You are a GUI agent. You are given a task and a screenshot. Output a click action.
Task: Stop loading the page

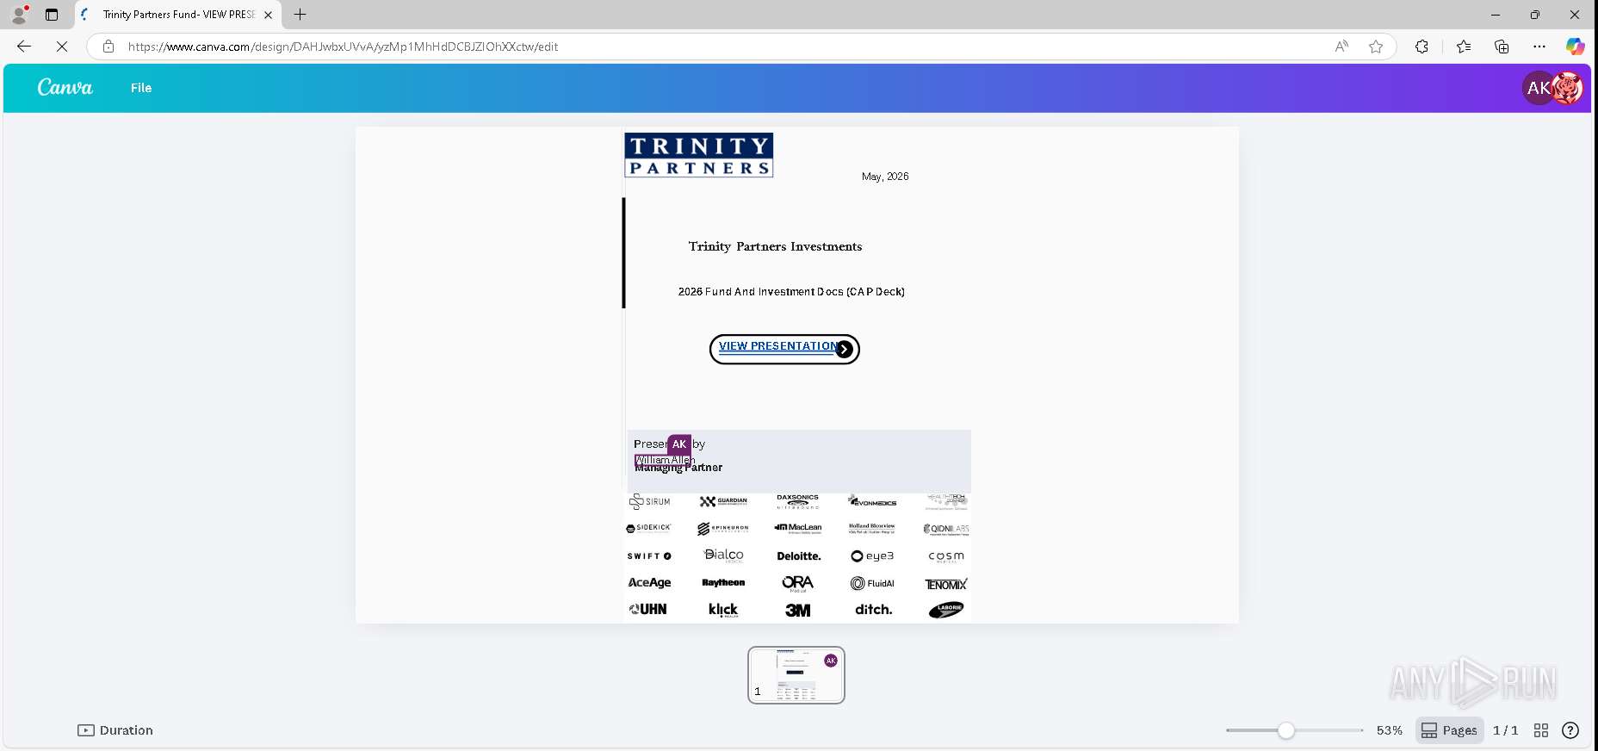coord(62,47)
